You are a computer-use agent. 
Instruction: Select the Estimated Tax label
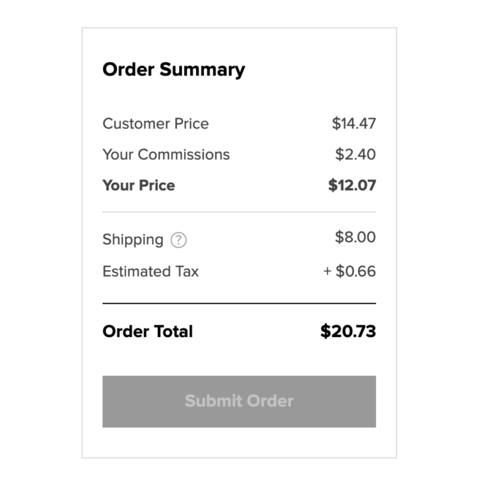point(151,272)
